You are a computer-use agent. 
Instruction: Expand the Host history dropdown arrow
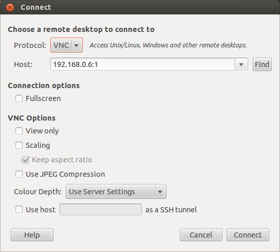click(241, 64)
